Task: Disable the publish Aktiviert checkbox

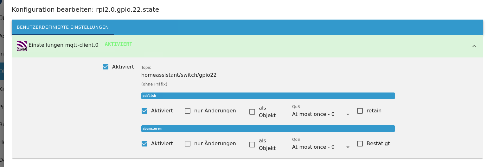Action: coord(144,111)
